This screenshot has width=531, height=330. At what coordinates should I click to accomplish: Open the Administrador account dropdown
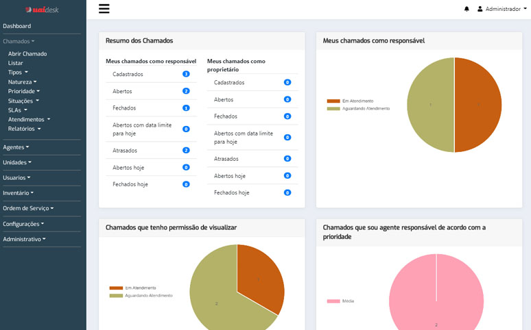(x=503, y=9)
